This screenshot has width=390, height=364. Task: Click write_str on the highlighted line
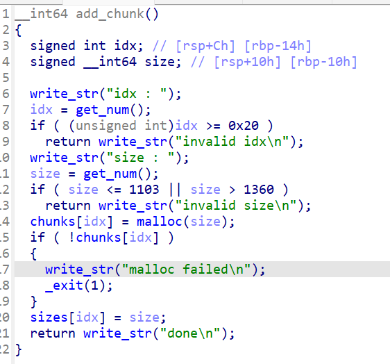pos(79,270)
